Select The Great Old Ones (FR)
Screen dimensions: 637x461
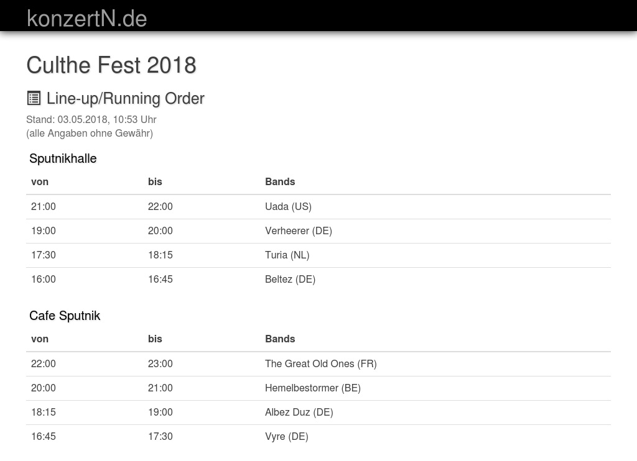(320, 363)
